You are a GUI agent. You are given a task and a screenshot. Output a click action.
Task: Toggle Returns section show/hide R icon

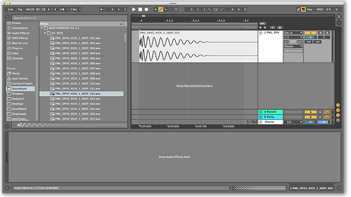coord(338,110)
